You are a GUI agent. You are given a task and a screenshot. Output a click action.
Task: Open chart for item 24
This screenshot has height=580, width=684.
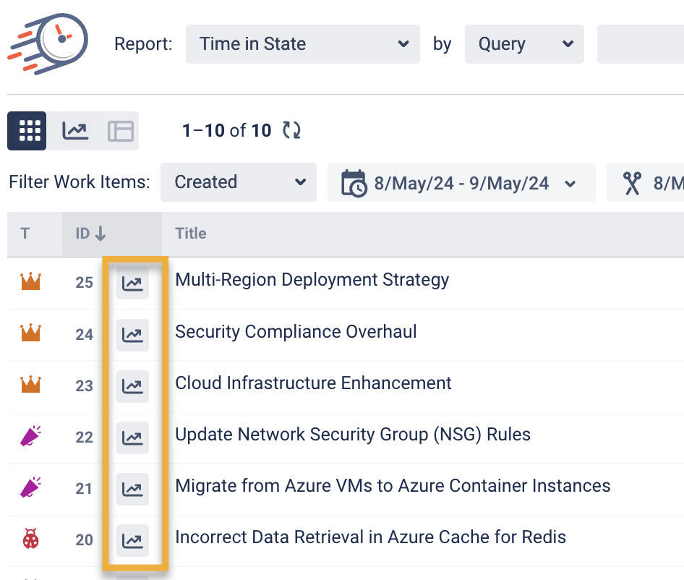(x=132, y=334)
